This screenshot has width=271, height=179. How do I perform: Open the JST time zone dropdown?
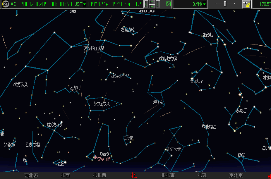pos(80,4)
